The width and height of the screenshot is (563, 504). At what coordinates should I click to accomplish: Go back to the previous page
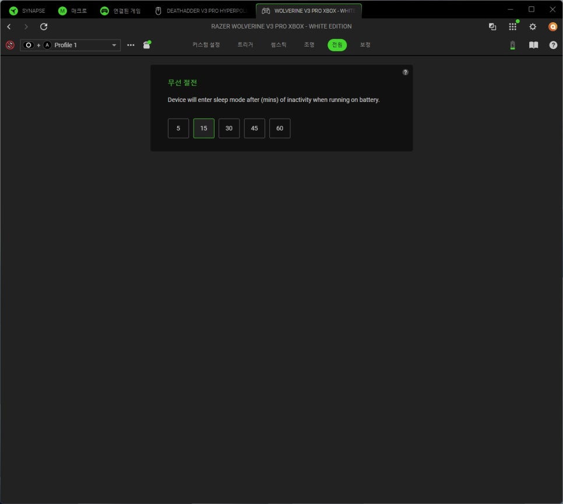click(9, 27)
